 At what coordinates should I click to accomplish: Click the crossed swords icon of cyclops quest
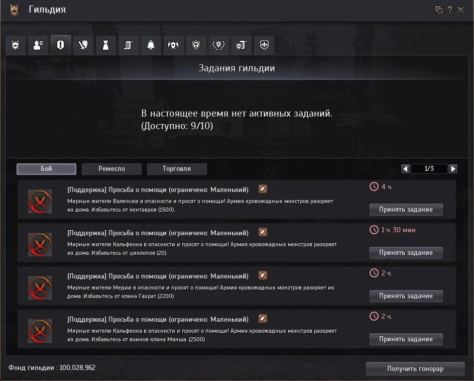[x=40, y=244]
